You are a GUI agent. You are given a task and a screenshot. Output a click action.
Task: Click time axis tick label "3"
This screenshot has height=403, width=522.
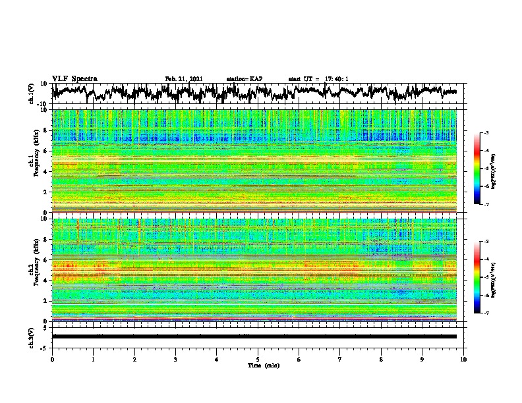coord(175,360)
